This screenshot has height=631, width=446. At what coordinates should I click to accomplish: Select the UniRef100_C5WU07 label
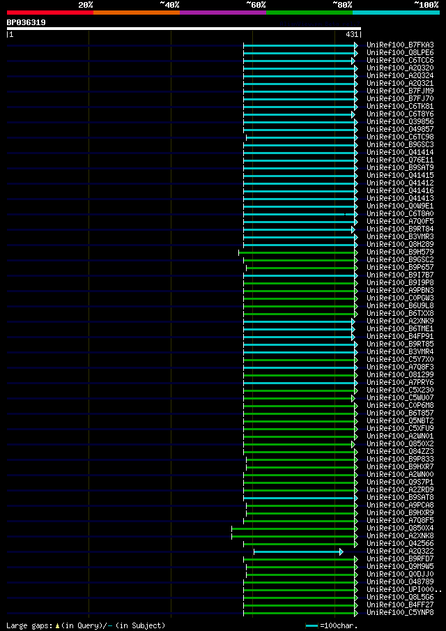pos(400,397)
